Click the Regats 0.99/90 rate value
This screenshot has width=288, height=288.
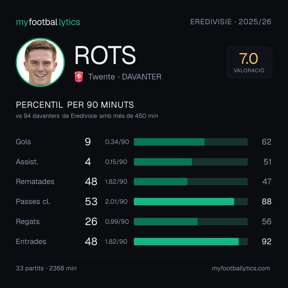(x=117, y=222)
